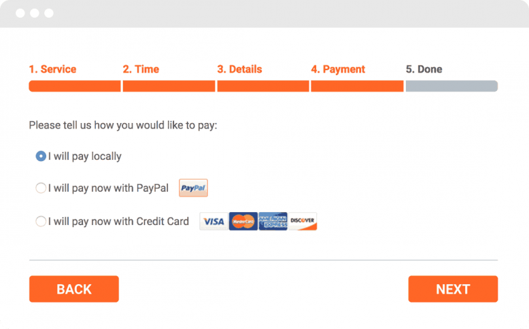Click the orange Service progress bar segment

tap(75, 86)
